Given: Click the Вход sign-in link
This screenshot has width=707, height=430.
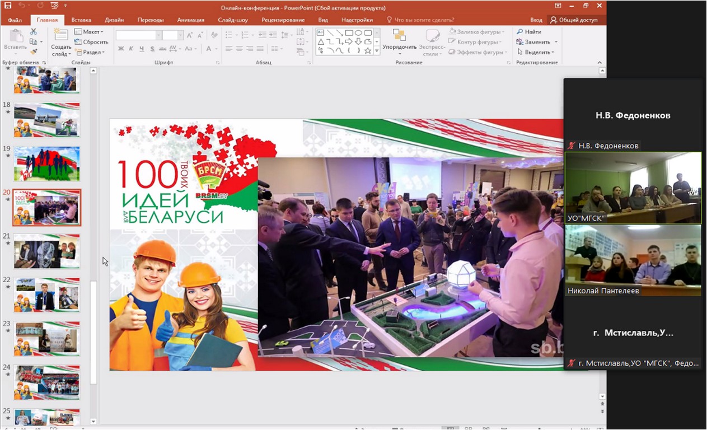Looking at the screenshot, I should coord(536,20).
